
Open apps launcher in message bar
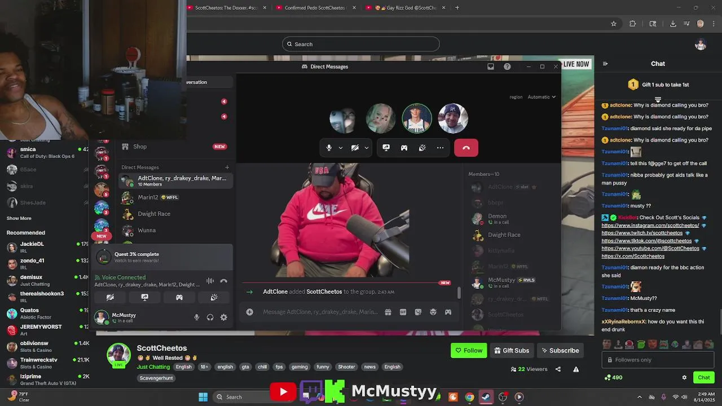coord(448,312)
